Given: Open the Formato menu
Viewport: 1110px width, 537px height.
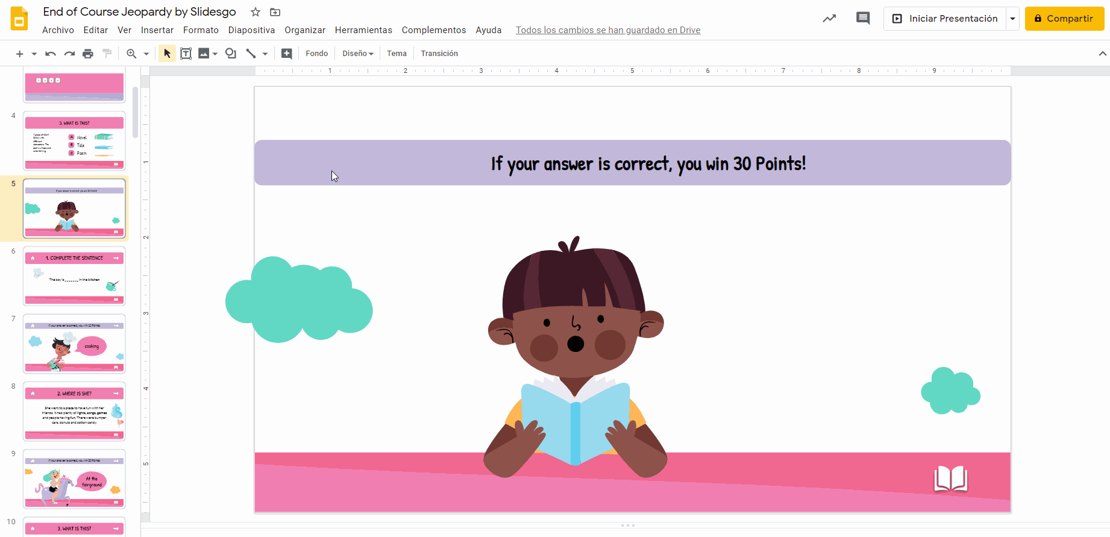Looking at the screenshot, I should pyautogui.click(x=201, y=30).
